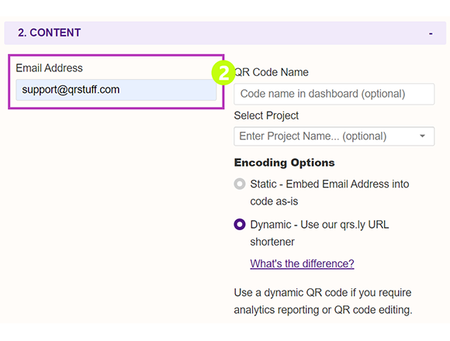Select the Static encoding radio button
Screen dimensions: 450x341
240,184
